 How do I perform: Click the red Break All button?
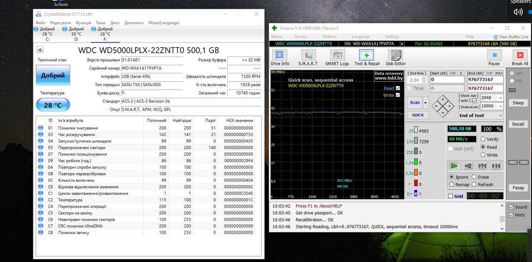[x=520, y=57]
